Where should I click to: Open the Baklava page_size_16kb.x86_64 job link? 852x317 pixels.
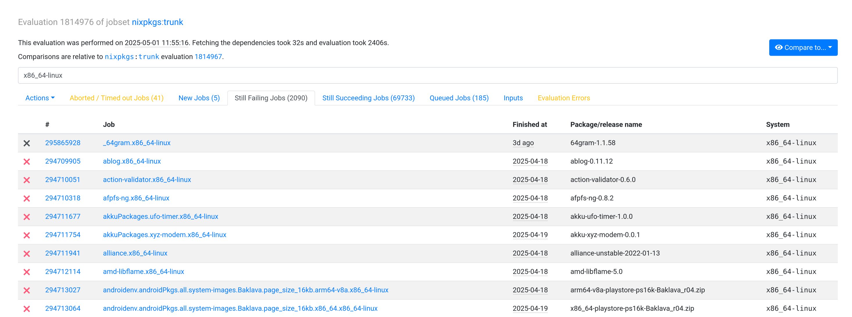click(240, 308)
